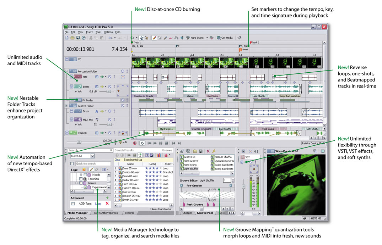Viewport: 382px width, 245px height.
Task: Solo the Beats track
Action: pos(114,87)
